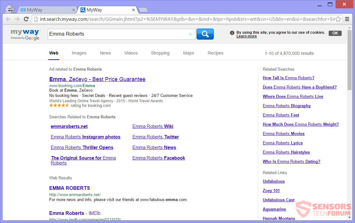Click How Tall Is Emma Roberts? link
355x223 pixels.
pos(288,78)
